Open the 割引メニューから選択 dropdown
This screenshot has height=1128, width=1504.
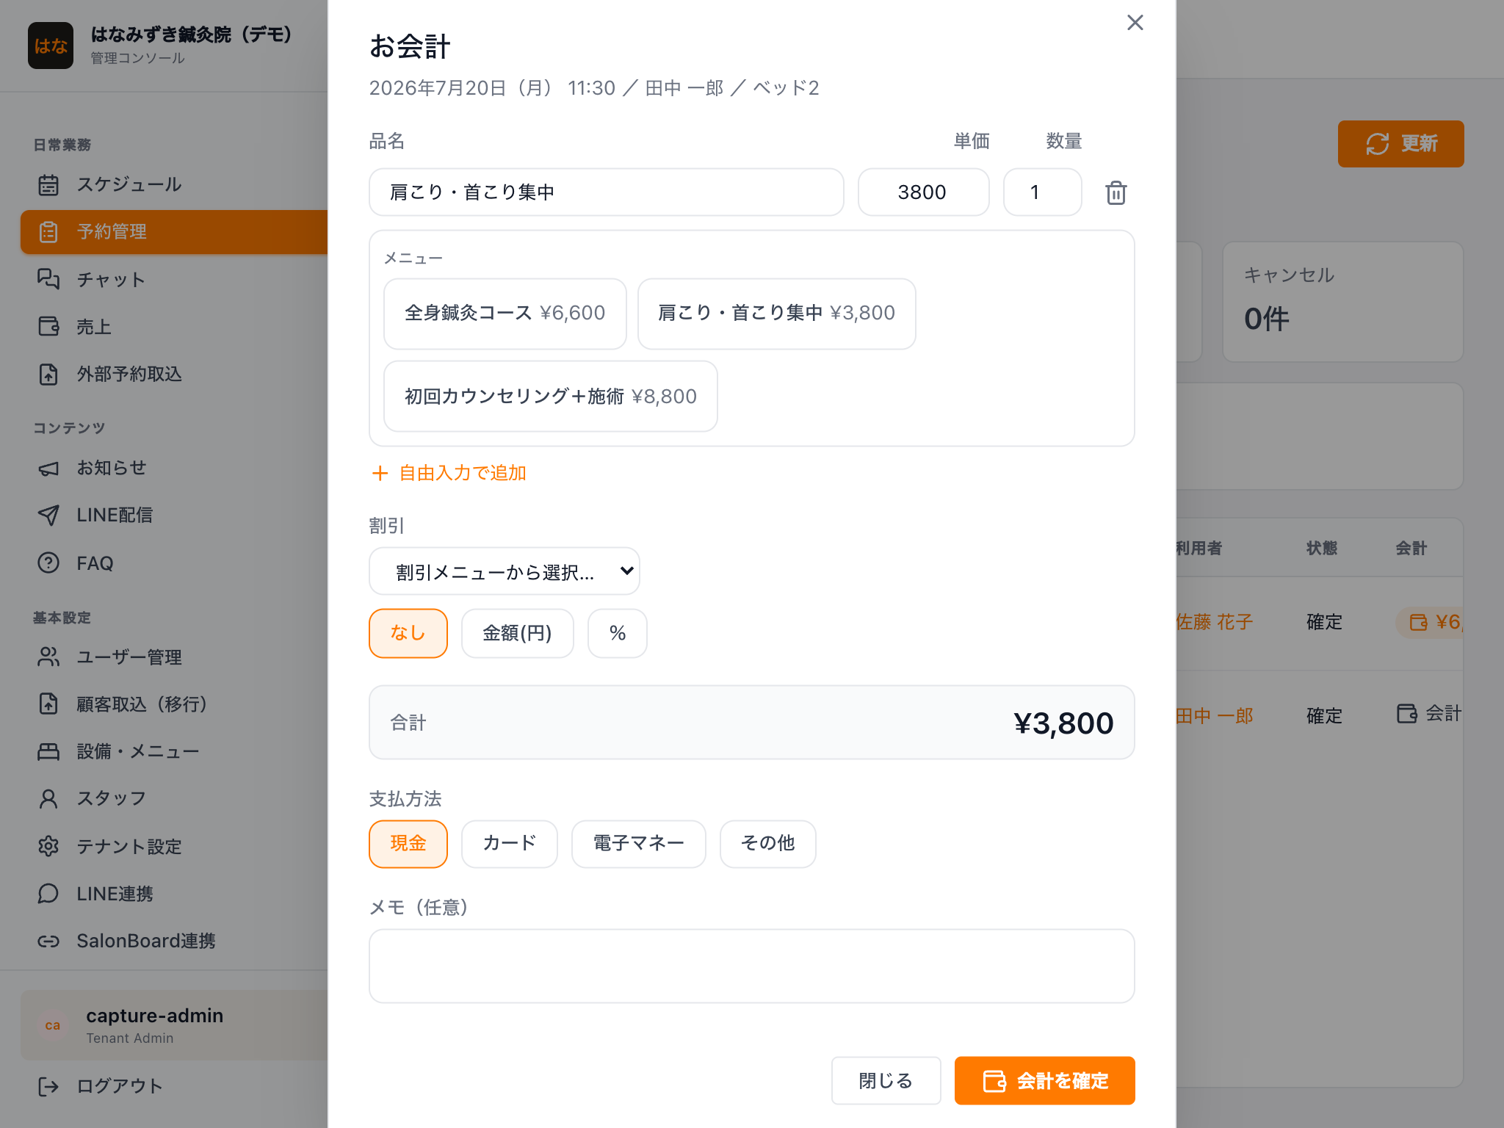tap(505, 571)
